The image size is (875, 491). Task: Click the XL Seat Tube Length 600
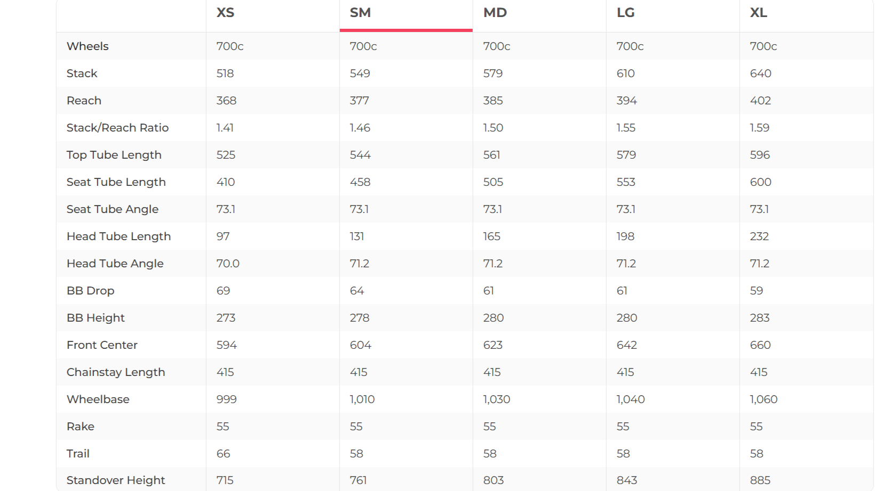tap(760, 182)
